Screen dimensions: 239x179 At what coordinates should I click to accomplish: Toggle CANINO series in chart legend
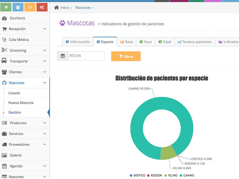(187, 175)
